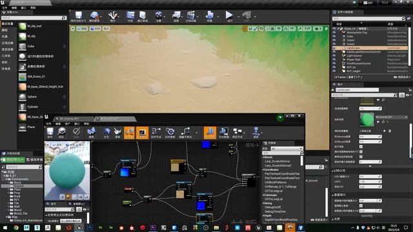The width and height of the screenshot is (413, 232).
Task: Open File menu in material editor window
Action: click(48, 124)
